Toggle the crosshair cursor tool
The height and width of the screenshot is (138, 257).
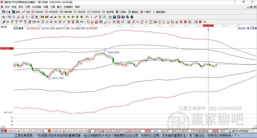pyautogui.click(x=91, y=17)
